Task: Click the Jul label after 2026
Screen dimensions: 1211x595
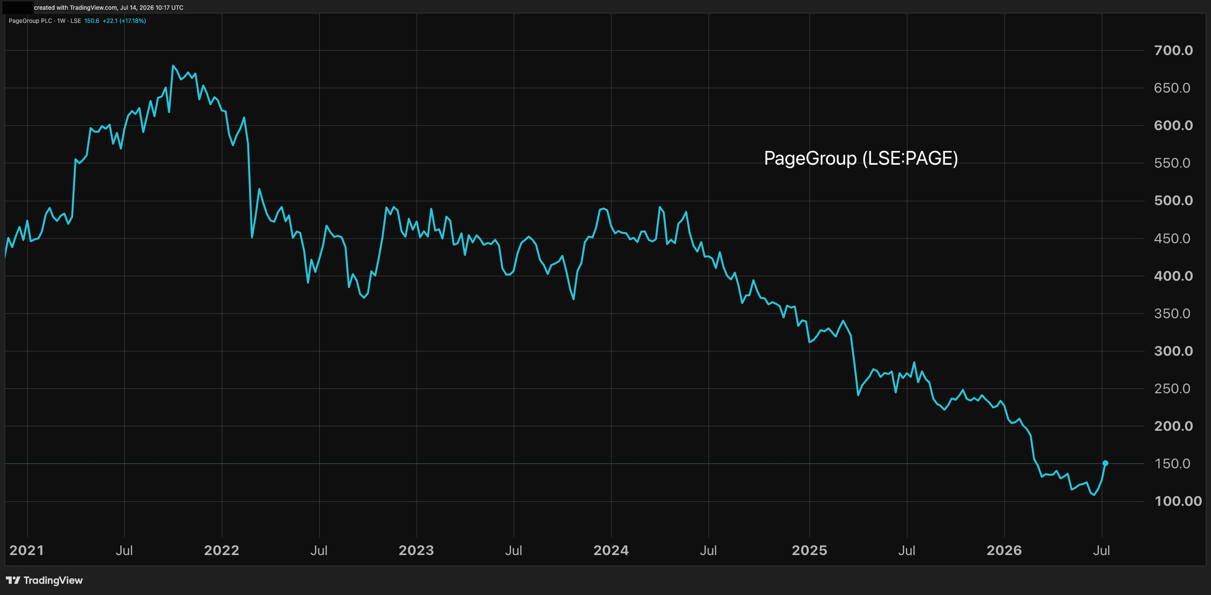Action: pyautogui.click(x=1102, y=551)
